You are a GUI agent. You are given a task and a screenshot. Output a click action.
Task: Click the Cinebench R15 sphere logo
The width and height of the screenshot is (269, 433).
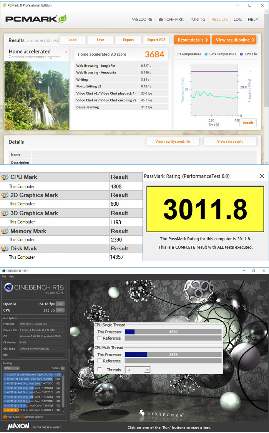(x=8, y=288)
